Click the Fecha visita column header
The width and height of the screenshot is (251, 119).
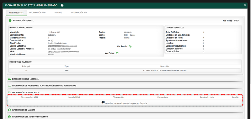(x=163, y=97)
